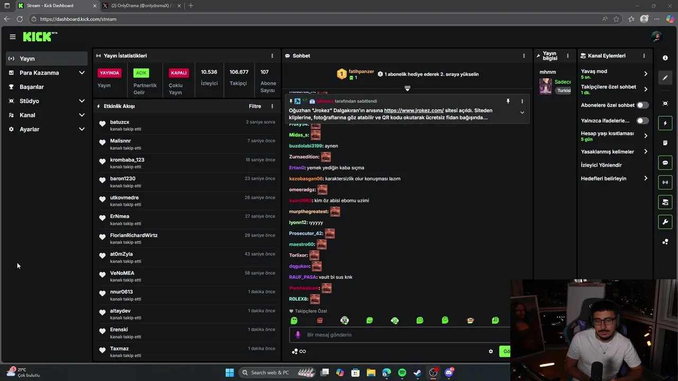The height and width of the screenshot is (381, 678).
Task: Click the three-dots icon at the toolbar bottom
Action: pyautogui.click(x=665, y=242)
